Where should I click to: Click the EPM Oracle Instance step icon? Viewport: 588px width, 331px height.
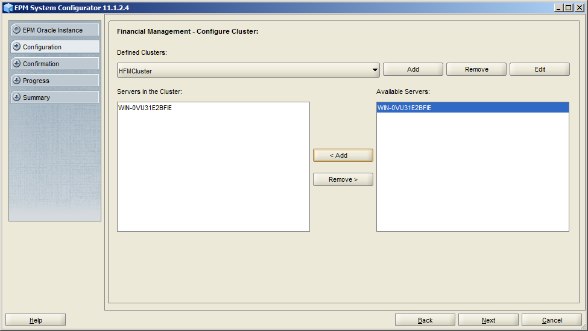16,30
